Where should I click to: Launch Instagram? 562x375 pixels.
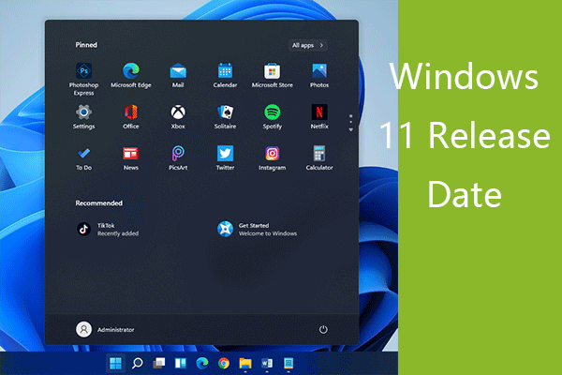[272, 157]
